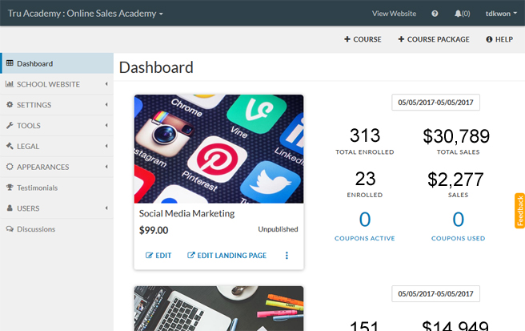Click the plus icon next to COURSE
Screen dimensions: 525x331
point(347,39)
